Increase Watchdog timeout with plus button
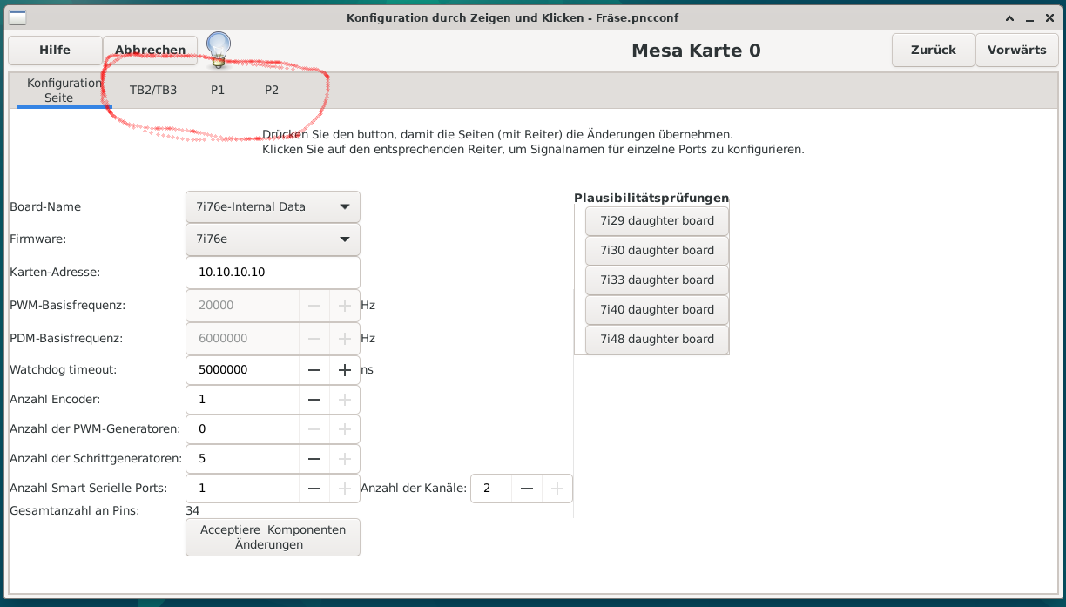1066x607 pixels. click(x=345, y=370)
